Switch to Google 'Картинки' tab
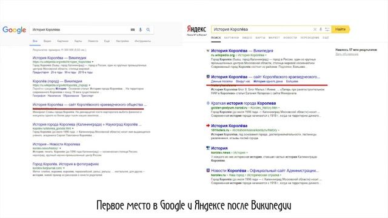Screen dimensions: 388x218 (62, 41)
